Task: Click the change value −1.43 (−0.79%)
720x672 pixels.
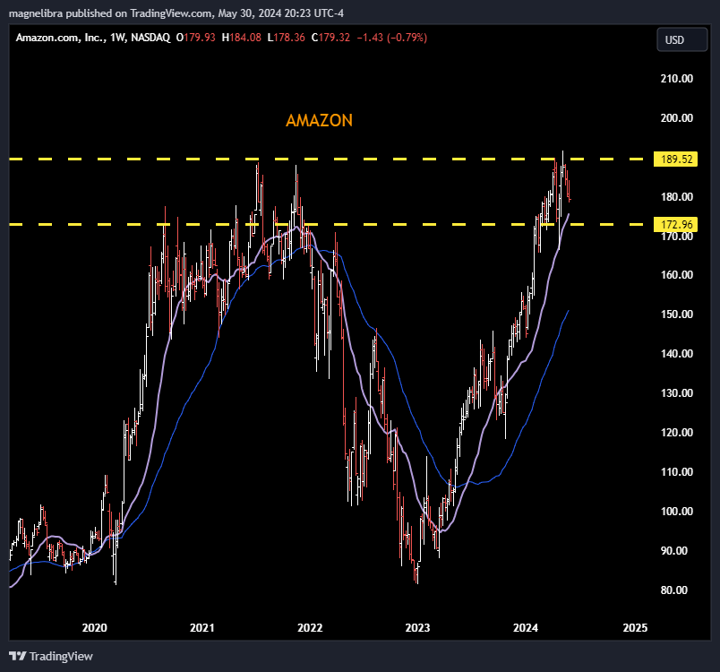Action: coord(391,38)
